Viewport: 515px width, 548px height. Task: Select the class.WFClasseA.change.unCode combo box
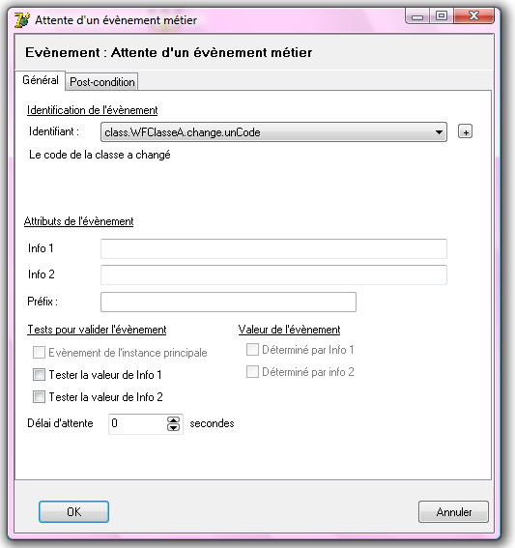pyautogui.click(x=273, y=132)
